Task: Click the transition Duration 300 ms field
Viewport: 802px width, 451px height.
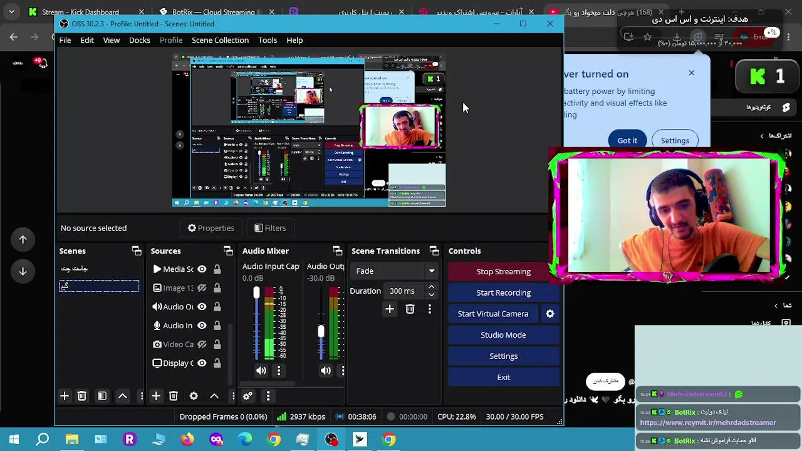Action: tap(405, 291)
